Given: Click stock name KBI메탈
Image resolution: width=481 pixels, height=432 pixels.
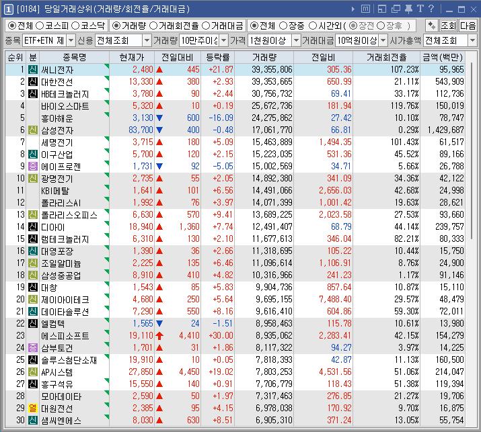Looking at the screenshot, I should (55, 191).
